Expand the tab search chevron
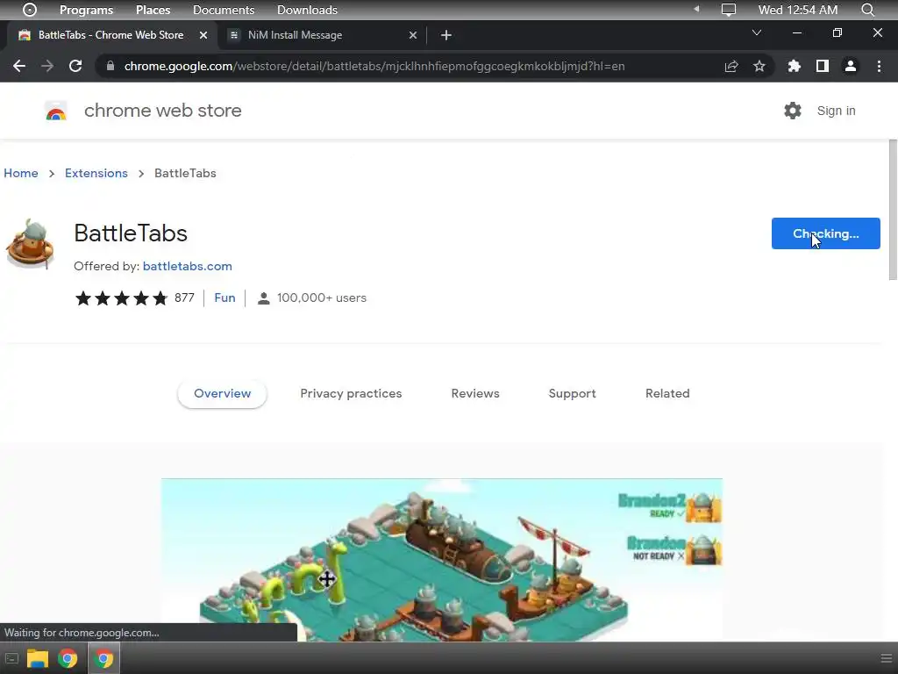Viewport: 898px width, 674px height. [757, 32]
